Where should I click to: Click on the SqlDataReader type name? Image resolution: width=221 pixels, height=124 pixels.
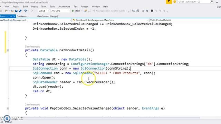click(x=45, y=82)
